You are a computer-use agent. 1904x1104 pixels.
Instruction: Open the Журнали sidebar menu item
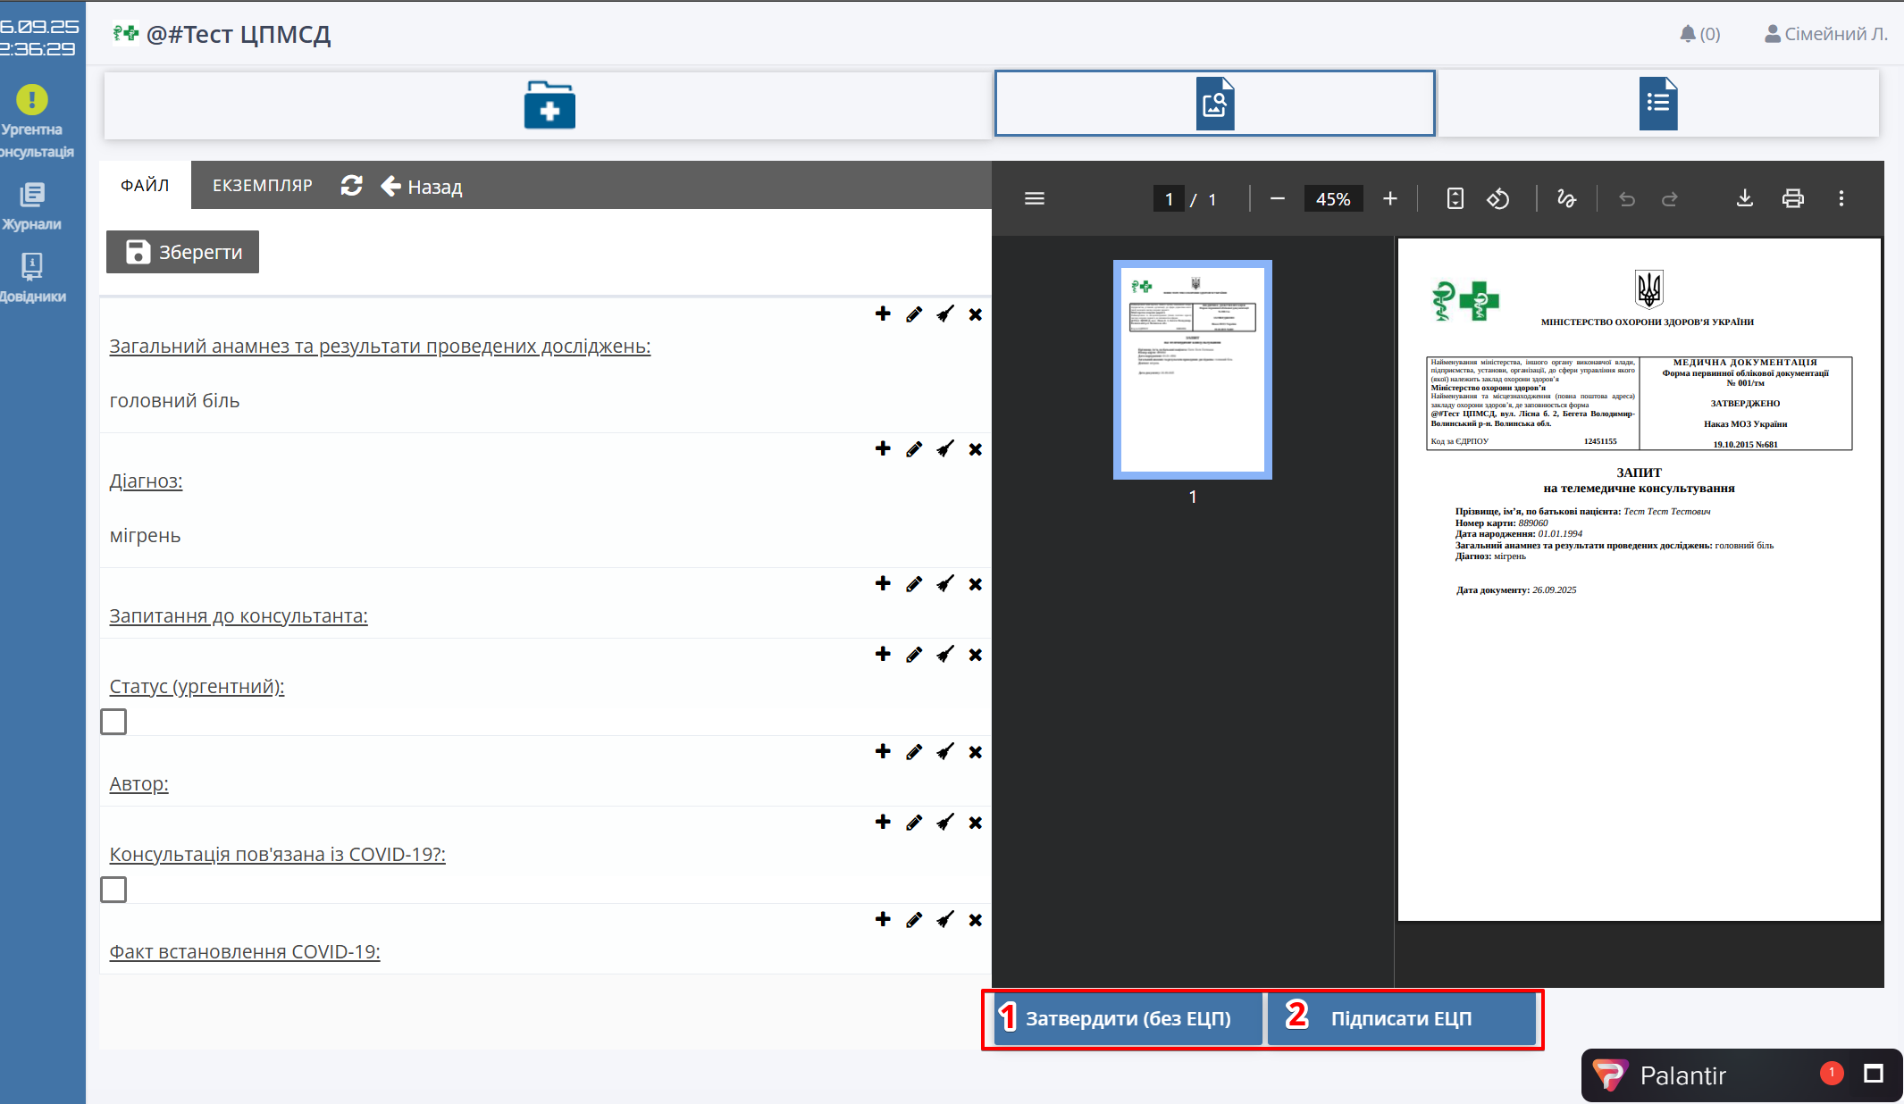tap(32, 205)
